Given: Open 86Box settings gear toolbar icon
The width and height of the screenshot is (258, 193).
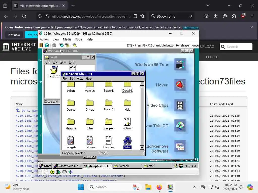Looking at the screenshot, I should (75, 45).
